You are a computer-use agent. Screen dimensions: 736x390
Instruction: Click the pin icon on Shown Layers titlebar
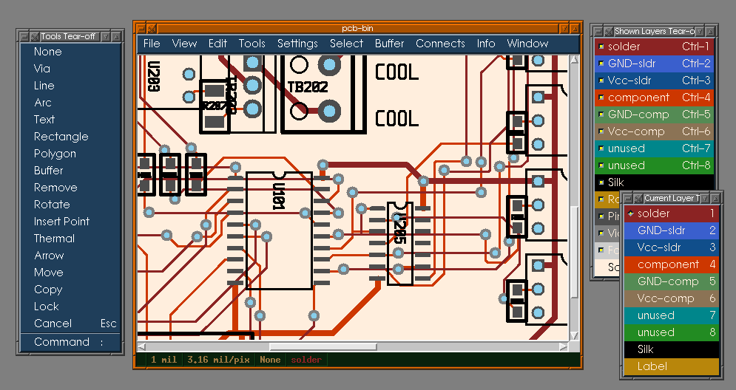[609, 32]
